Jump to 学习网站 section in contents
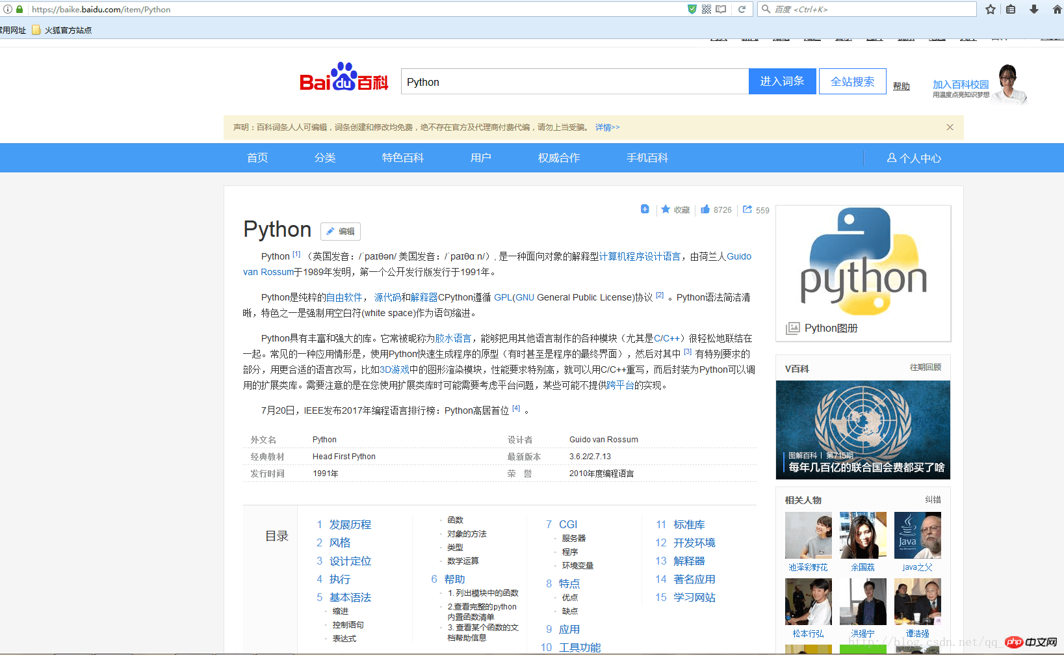The width and height of the screenshot is (1064, 655). tap(695, 597)
